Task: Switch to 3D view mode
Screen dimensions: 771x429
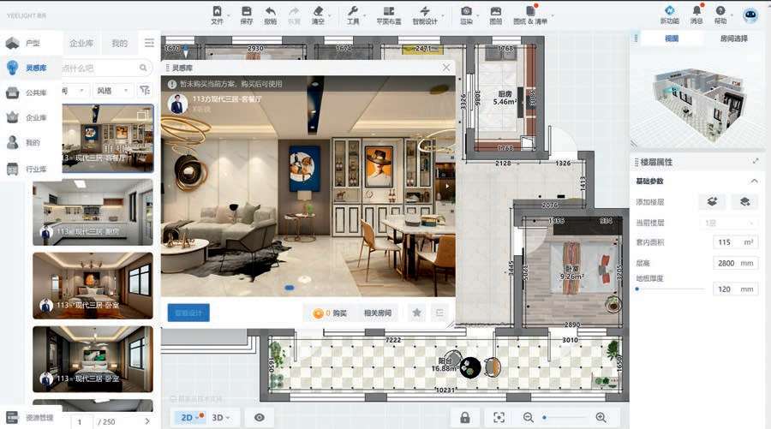Action: tap(219, 417)
